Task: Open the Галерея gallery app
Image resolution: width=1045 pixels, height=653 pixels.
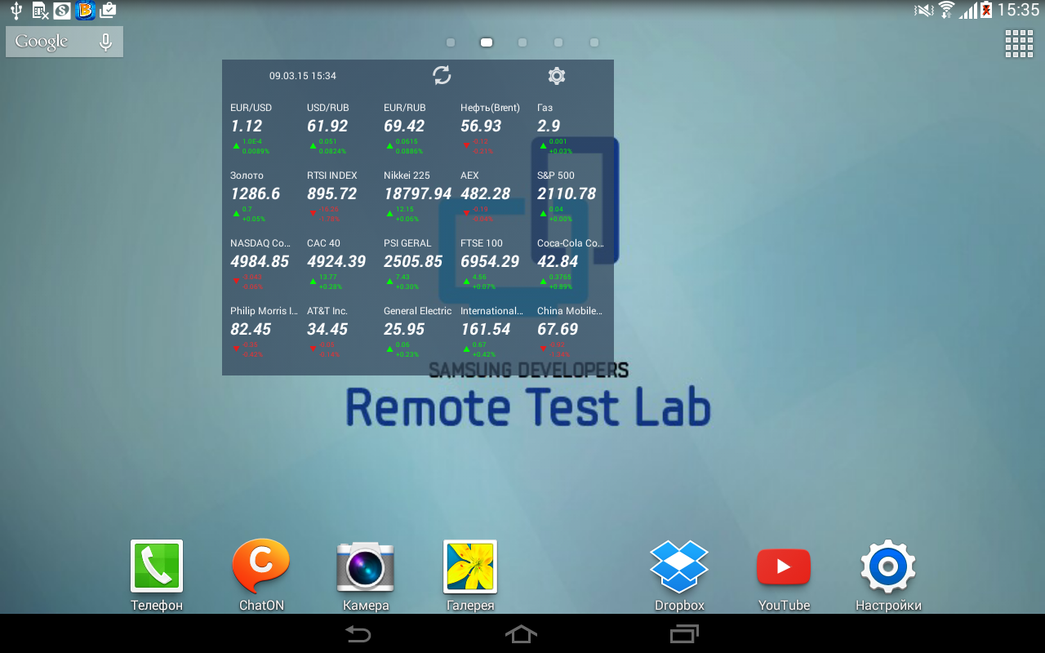Action: [x=470, y=575]
